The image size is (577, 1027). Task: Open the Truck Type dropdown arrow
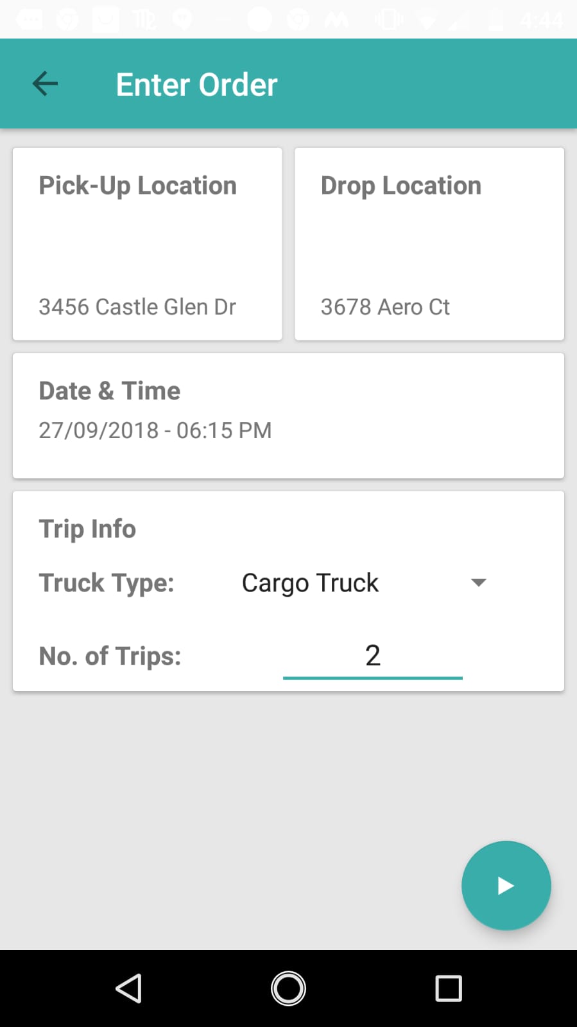pos(478,583)
